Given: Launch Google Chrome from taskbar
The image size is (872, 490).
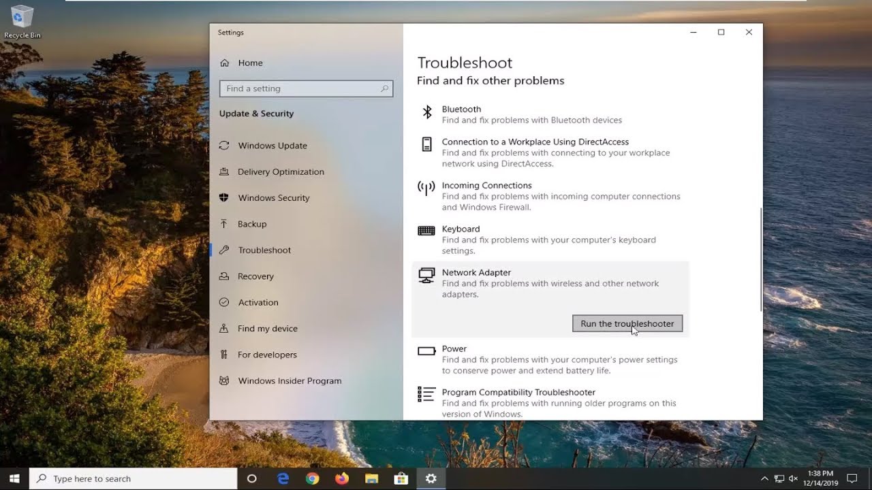Looking at the screenshot, I should pyautogui.click(x=312, y=478).
